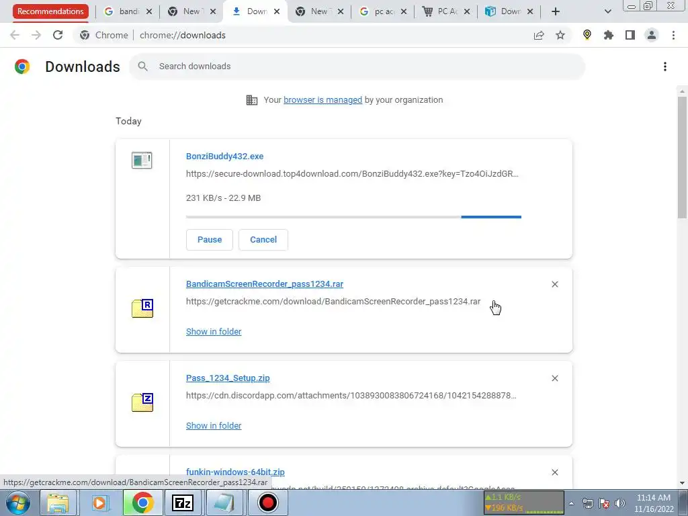Open the Windows Start menu

(x=17, y=503)
